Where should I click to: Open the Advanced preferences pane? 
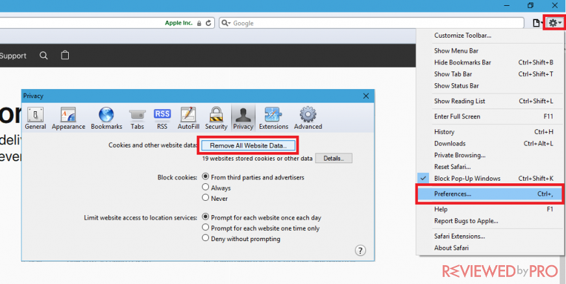[308, 118]
